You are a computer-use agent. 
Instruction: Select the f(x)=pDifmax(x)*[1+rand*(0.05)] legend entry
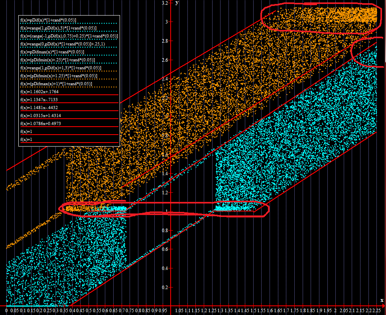click(52, 52)
